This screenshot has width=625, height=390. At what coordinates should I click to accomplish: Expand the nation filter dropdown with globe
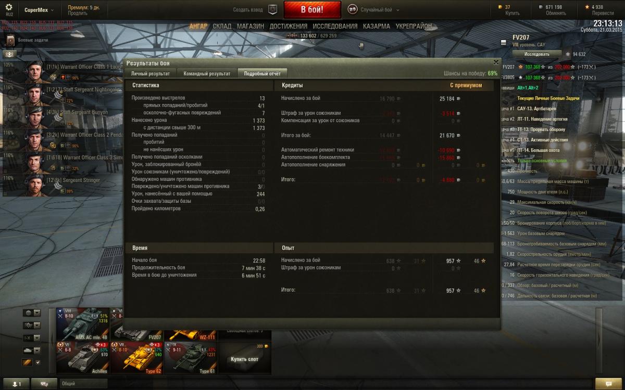[x=32, y=313]
